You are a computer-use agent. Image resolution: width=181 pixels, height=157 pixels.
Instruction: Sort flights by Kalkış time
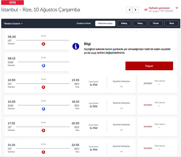(x=124, y=24)
